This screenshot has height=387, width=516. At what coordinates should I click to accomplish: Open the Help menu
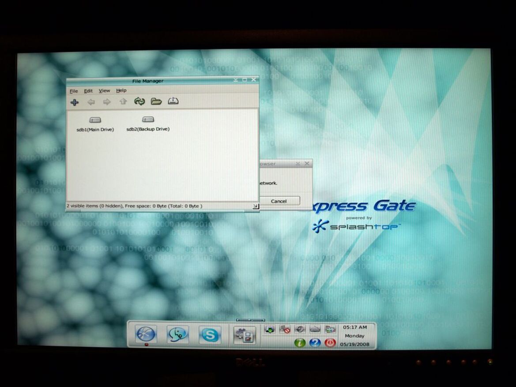[121, 90]
